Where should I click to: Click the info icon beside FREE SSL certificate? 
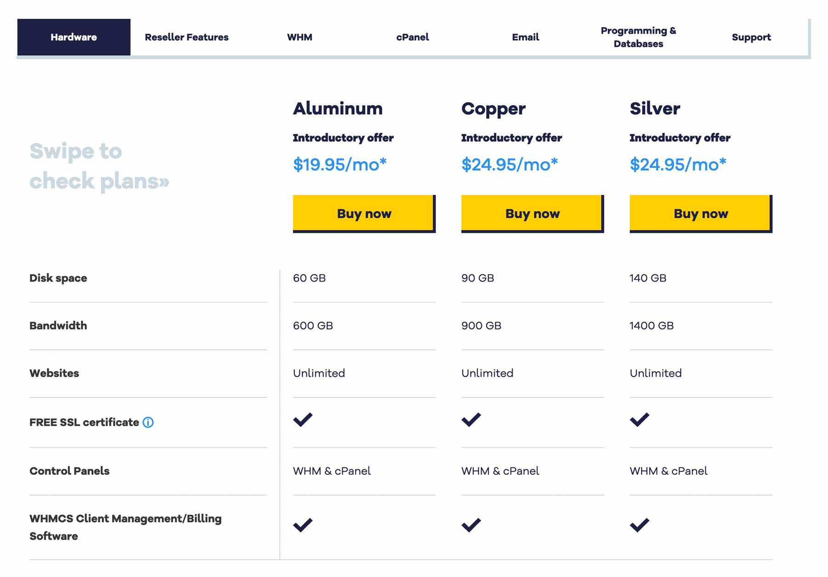(148, 422)
